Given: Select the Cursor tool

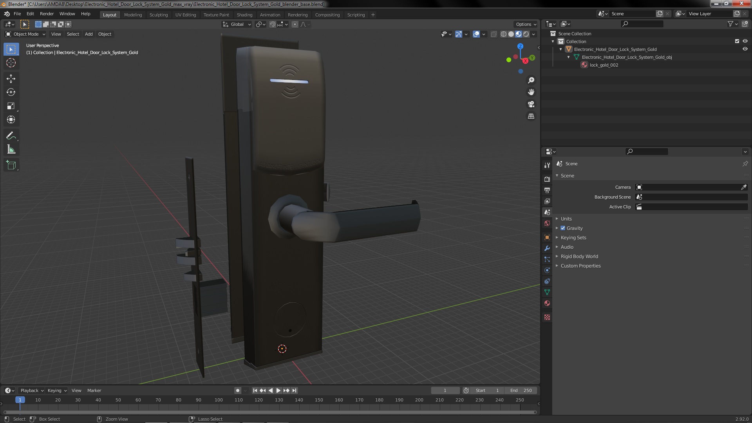Looking at the screenshot, I should 11,63.
